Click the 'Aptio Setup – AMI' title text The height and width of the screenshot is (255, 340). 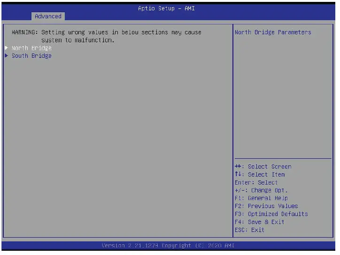[x=166, y=8]
